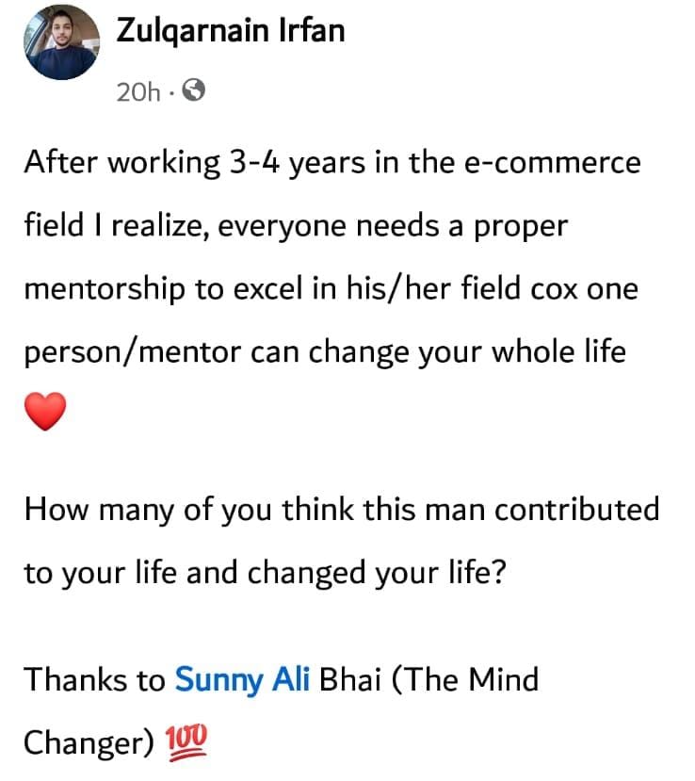
Task: Click the public globe privacy icon
Action: 193,91
